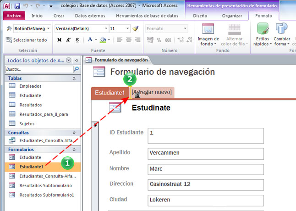Click the currency format icon
This screenshot has height=211, width=296.
(x=150, y=40)
